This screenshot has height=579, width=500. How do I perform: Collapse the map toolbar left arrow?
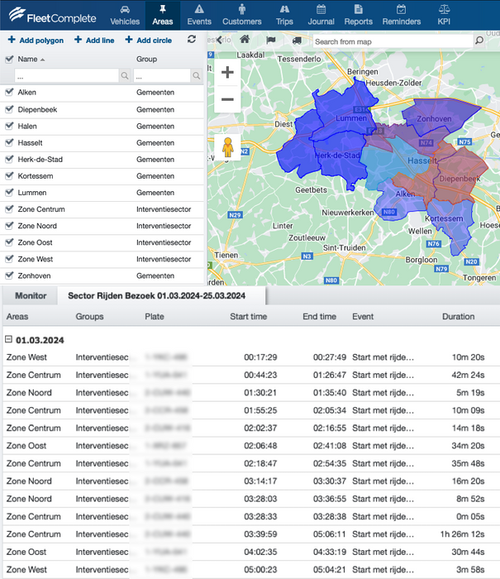(x=218, y=40)
